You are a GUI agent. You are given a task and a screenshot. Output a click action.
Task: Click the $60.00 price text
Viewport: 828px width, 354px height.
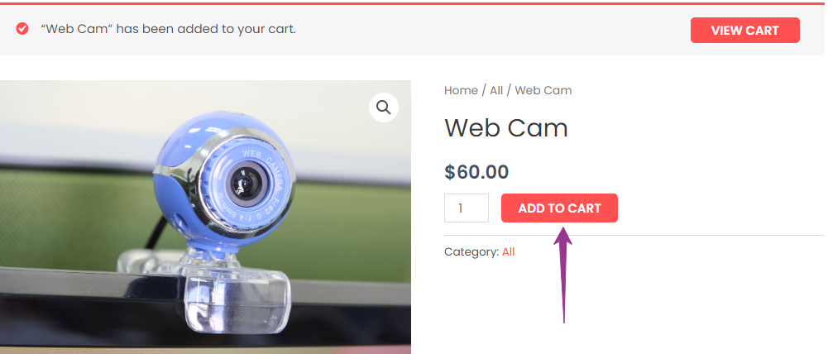[x=476, y=172]
